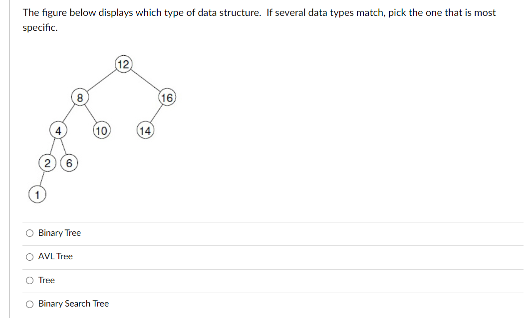532x318 pixels.
Task: Click the Binary Tree option label text
Action: click(59, 232)
